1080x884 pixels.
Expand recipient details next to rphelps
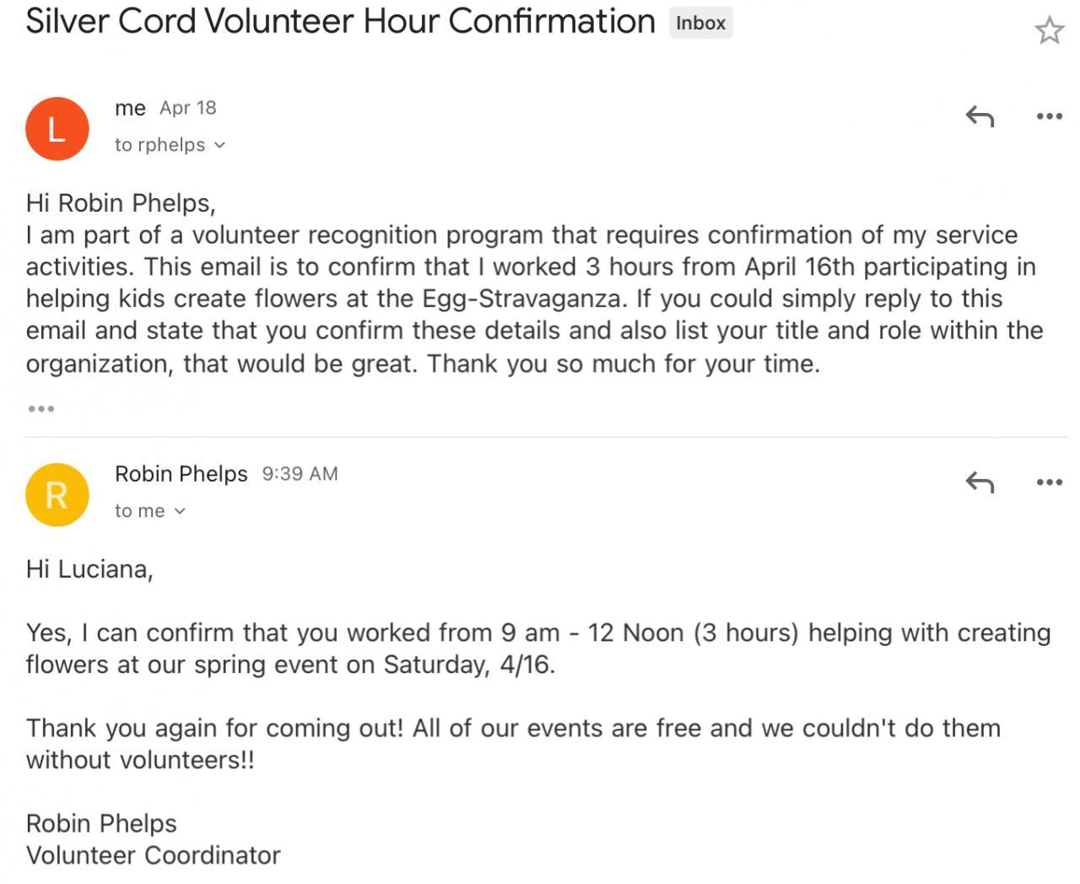[x=220, y=145]
